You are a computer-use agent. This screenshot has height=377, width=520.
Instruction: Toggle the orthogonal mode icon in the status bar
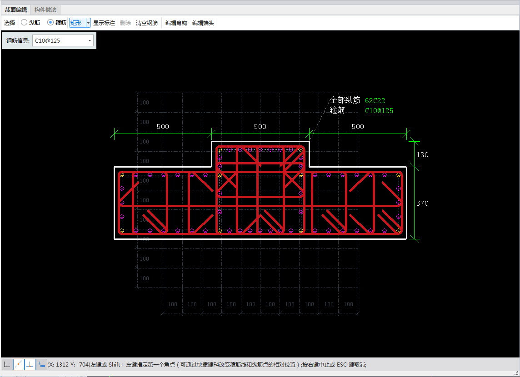[x=7, y=364]
